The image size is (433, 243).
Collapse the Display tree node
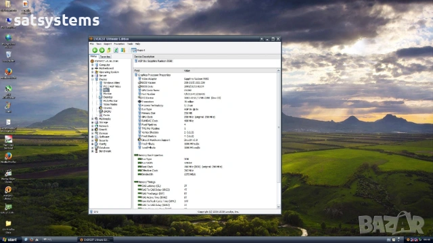pyautogui.click(x=93, y=79)
